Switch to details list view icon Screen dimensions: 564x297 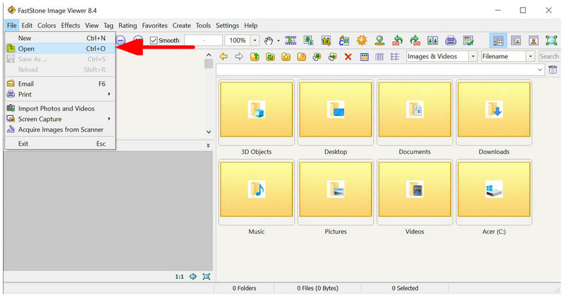point(395,57)
